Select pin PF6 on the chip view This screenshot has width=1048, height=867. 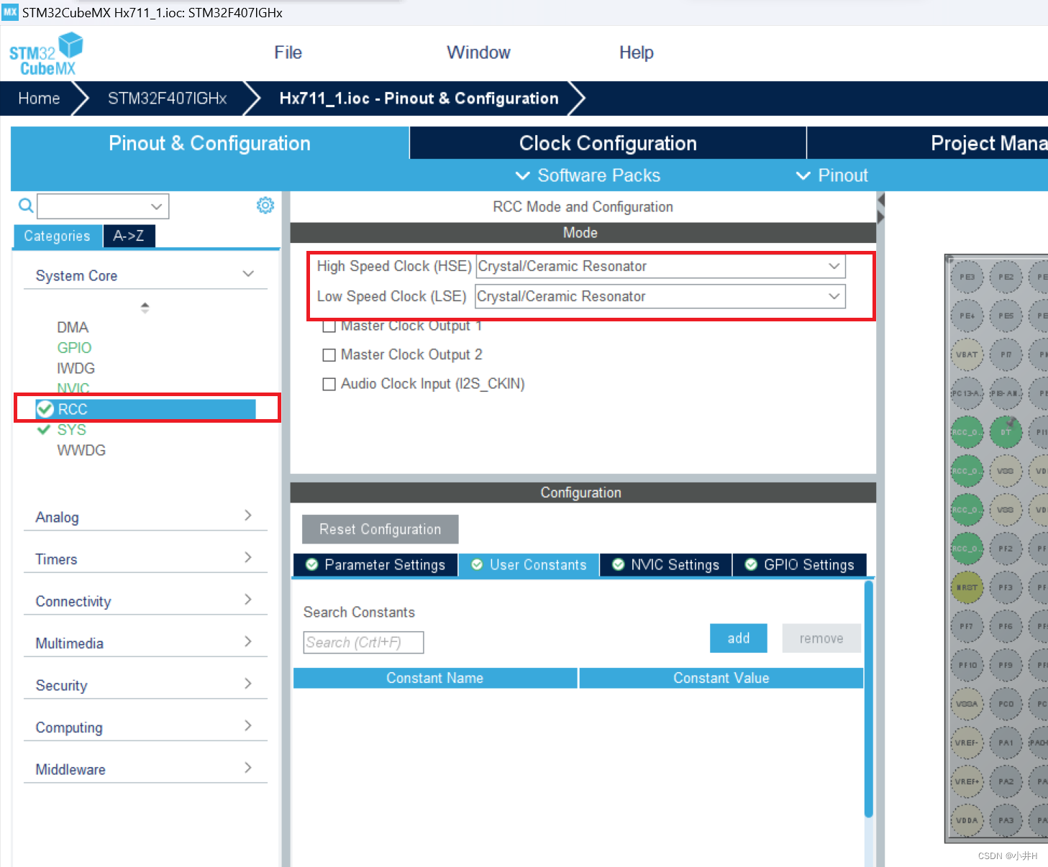(x=1006, y=626)
